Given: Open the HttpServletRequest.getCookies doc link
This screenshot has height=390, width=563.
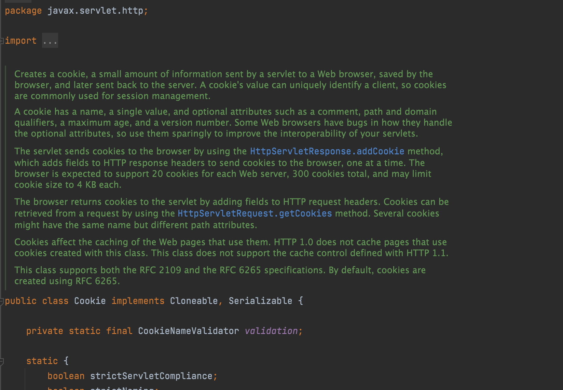Looking at the screenshot, I should click(x=255, y=213).
